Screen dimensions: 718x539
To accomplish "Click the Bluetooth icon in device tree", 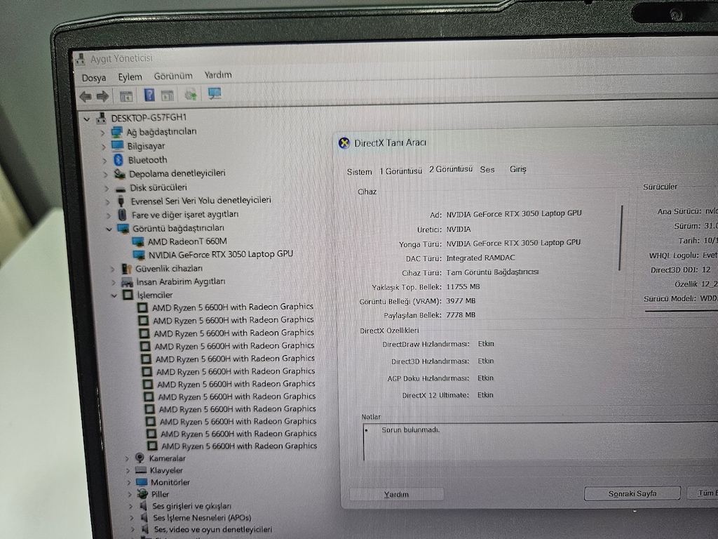I will click(118, 160).
